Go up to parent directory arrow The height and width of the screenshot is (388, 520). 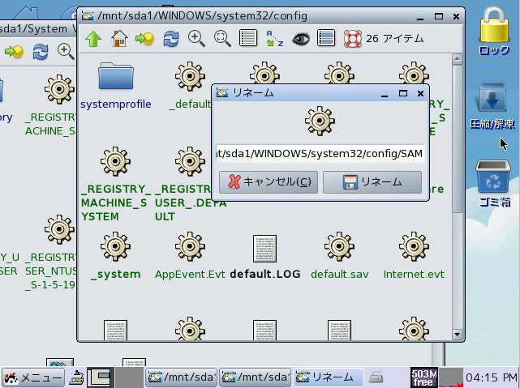(x=92, y=37)
